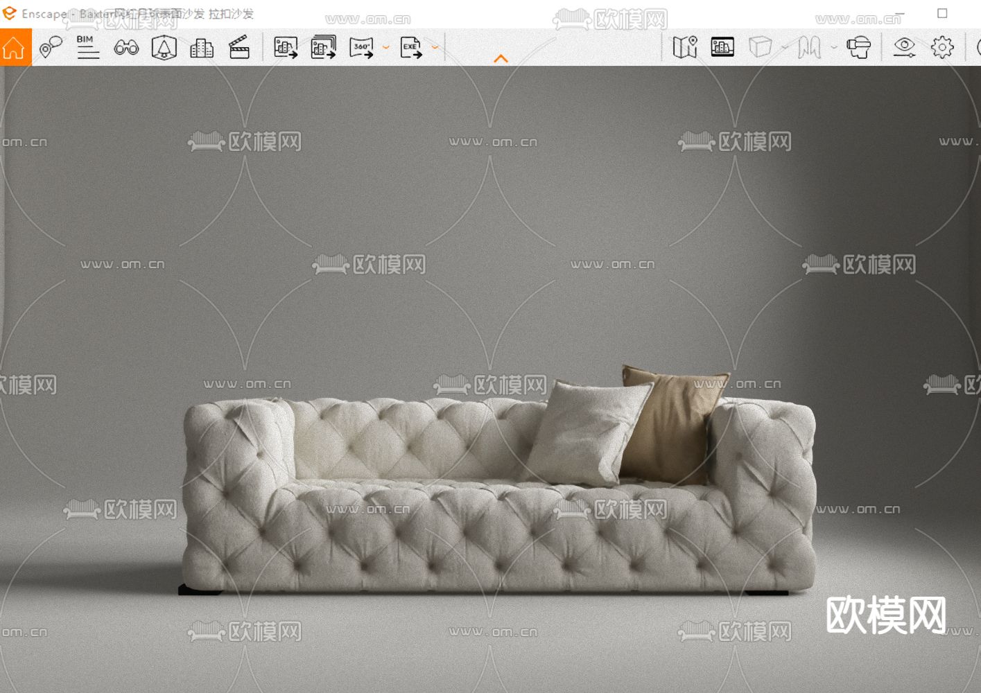Open the Enscape asset library tree icon
Image resolution: width=981 pixels, height=693 pixels.
point(164,47)
